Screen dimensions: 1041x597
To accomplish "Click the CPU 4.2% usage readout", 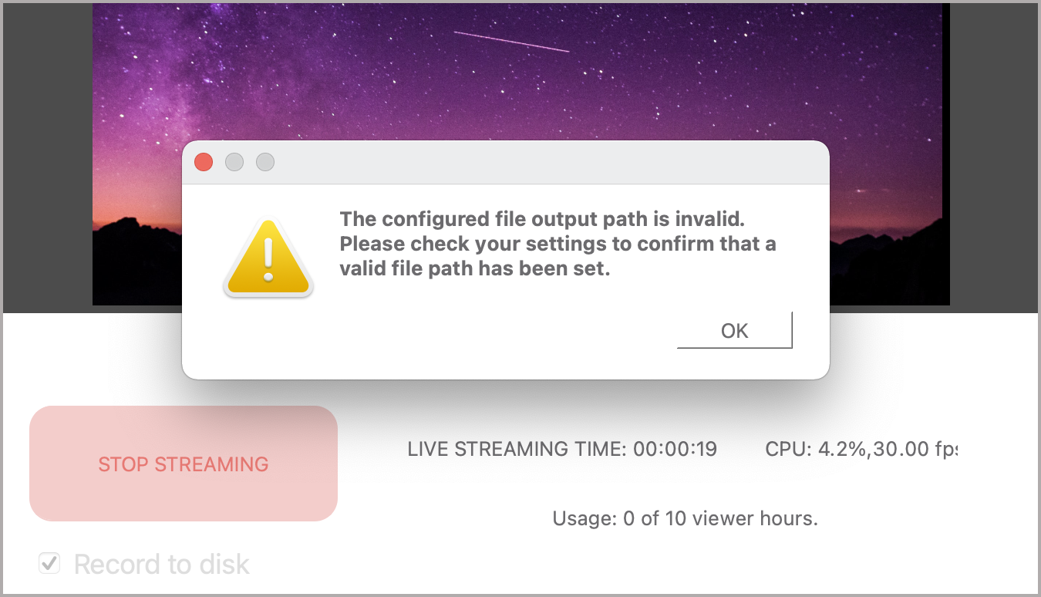I will pyautogui.click(x=810, y=449).
